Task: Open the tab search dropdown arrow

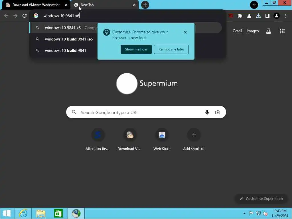Action: [254, 5]
